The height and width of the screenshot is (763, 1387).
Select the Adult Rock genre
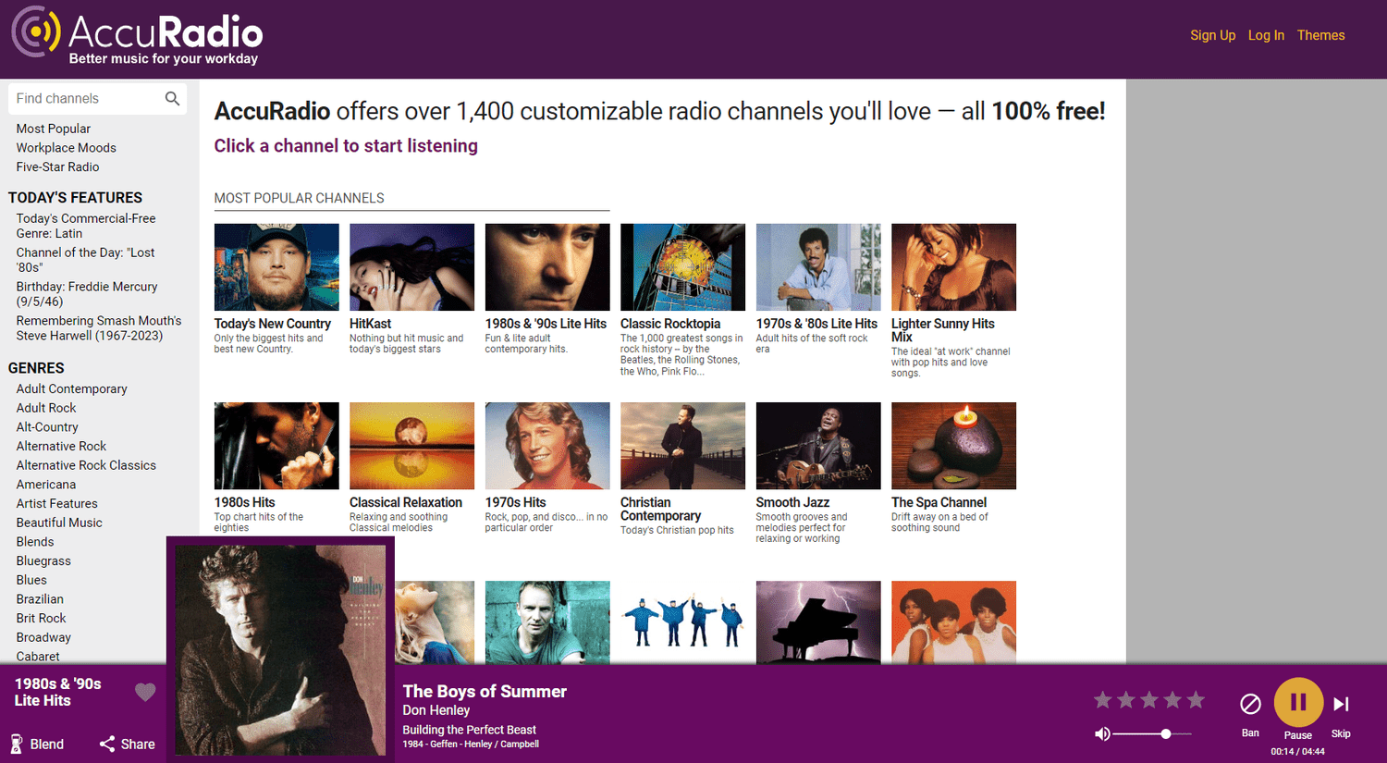tap(46, 408)
